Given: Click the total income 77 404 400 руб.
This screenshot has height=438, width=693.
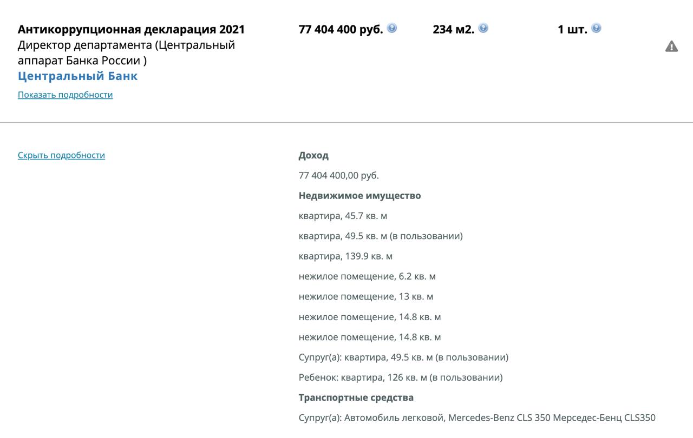Looking at the screenshot, I should tap(341, 29).
